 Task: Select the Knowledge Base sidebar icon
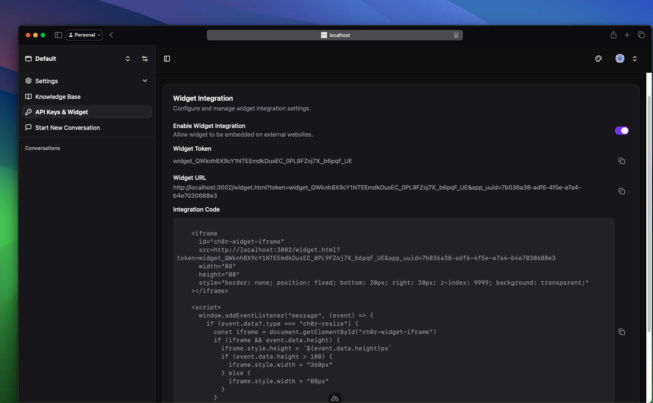pyautogui.click(x=28, y=97)
